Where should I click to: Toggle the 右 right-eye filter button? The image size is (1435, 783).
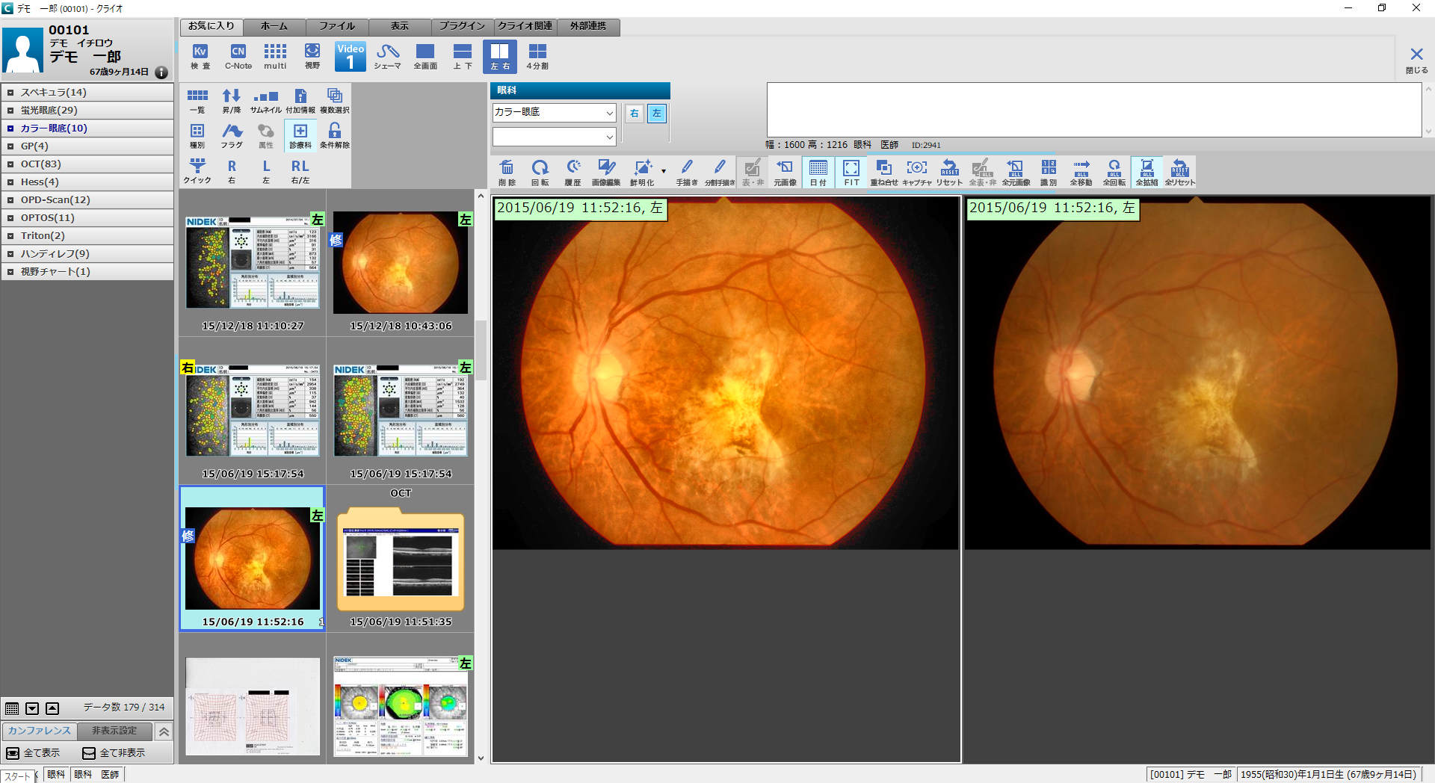point(634,114)
